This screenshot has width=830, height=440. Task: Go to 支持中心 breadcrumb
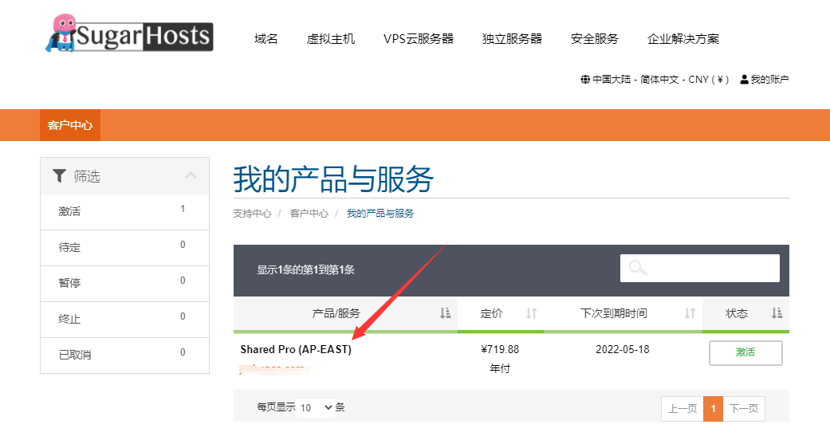point(252,214)
